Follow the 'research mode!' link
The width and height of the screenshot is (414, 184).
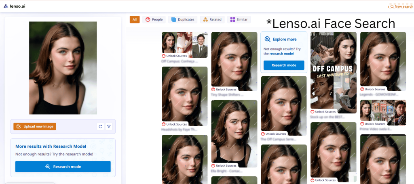tap(281, 54)
